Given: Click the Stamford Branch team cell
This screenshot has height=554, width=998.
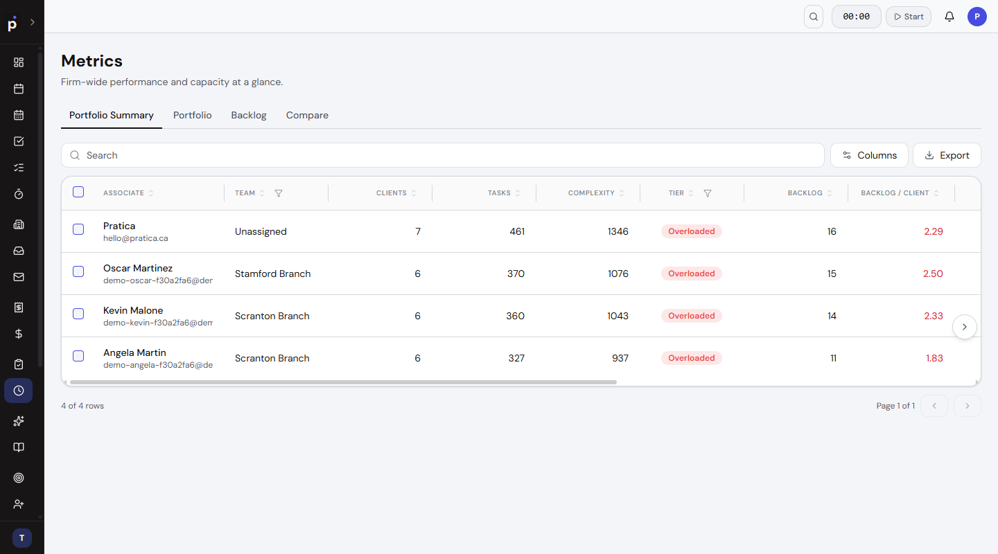Looking at the screenshot, I should click(273, 274).
